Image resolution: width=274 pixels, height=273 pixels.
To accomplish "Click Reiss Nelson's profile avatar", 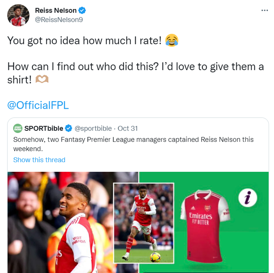I will click(18, 15).
